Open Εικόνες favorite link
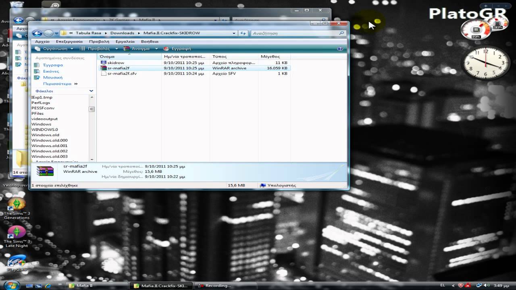The width and height of the screenshot is (516, 290). pyautogui.click(x=51, y=71)
